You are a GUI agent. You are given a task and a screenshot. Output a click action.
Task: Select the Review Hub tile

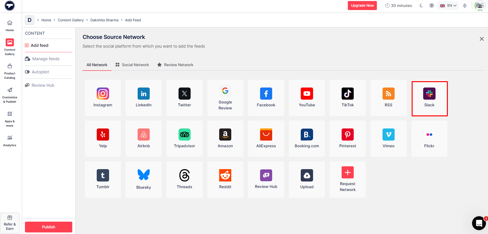[266, 180]
